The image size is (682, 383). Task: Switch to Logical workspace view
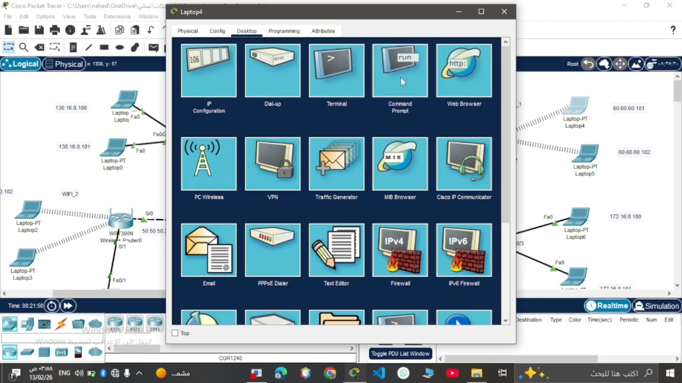(20, 64)
